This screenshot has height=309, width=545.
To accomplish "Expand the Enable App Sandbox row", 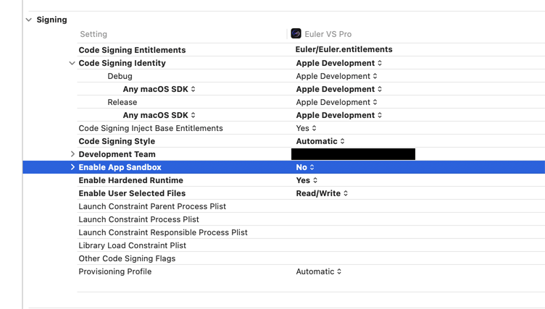I will [72, 167].
